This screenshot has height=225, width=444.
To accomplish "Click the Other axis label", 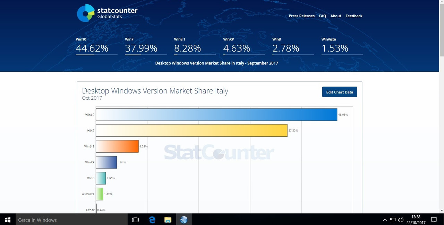I will [90, 210].
